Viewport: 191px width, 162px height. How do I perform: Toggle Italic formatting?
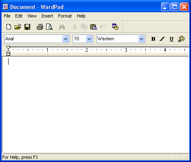pyautogui.click(x=162, y=39)
